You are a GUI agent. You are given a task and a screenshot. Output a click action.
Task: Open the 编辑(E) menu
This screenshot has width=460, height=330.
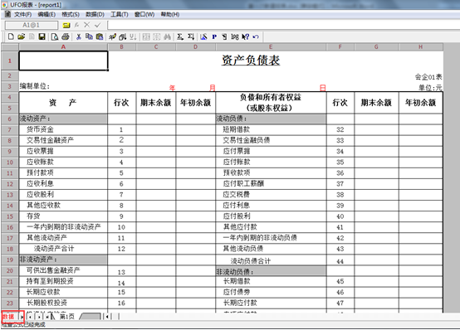click(46, 14)
